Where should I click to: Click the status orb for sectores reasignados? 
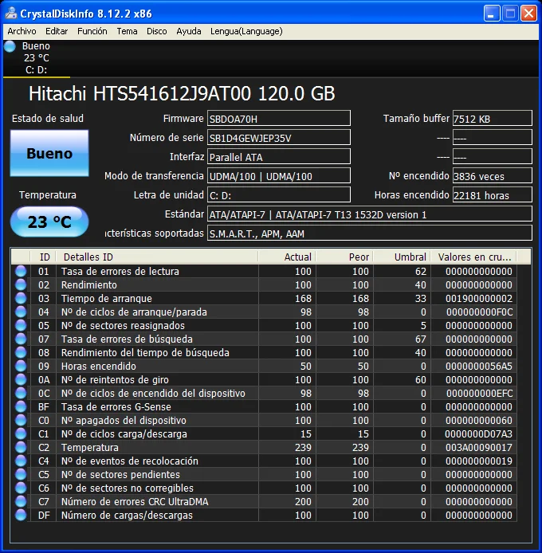tap(21, 325)
